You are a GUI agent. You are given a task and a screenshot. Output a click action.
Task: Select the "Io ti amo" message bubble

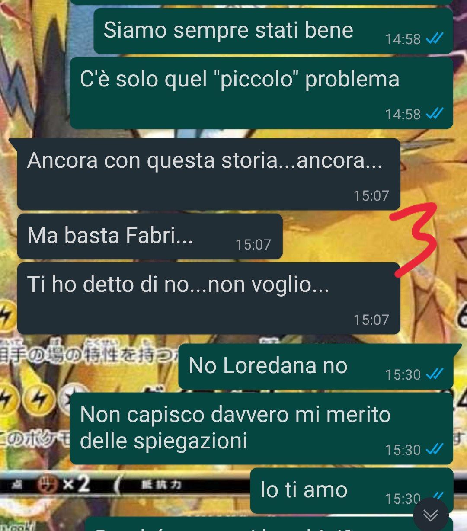(x=352, y=490)
